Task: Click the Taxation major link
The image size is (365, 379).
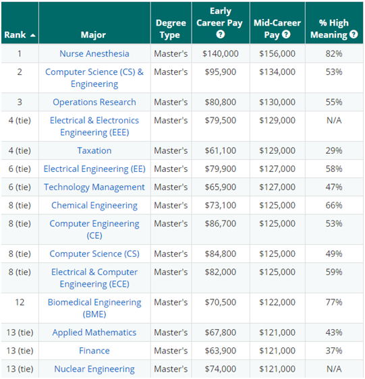Action: (94, 151)
